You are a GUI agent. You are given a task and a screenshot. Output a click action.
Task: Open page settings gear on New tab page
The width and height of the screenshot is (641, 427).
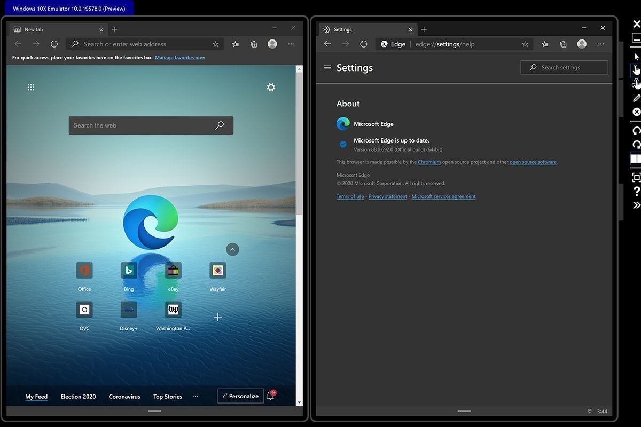(x=271, y=87)
